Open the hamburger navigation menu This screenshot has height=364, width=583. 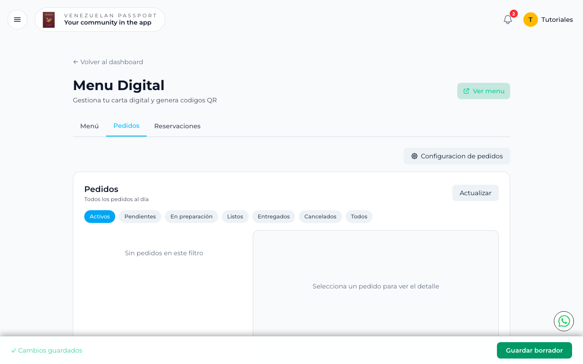coord(17,20)
